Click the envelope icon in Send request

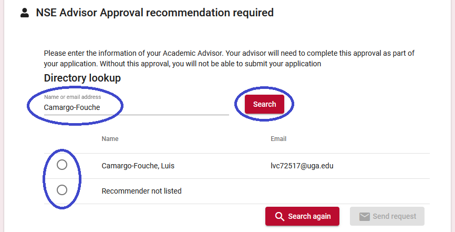point(365,217)
